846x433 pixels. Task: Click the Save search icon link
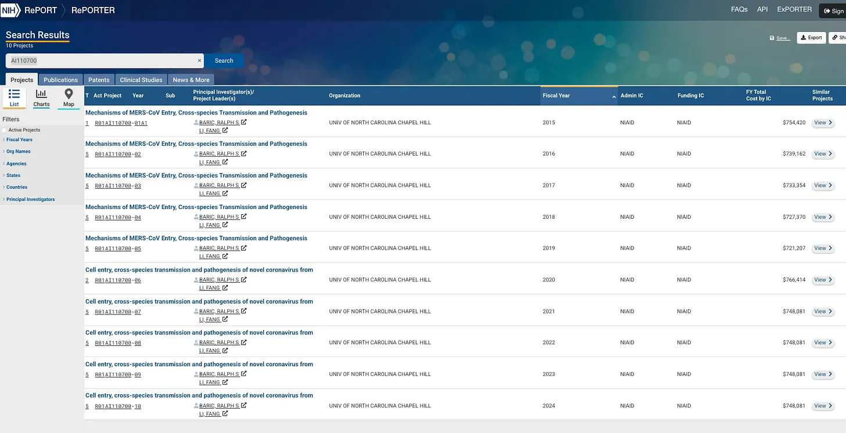pyautogui.click(x=780, y=38)
